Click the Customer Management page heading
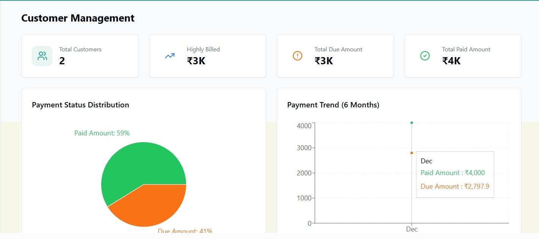The width and height of the screenshot is (539, 239). [x=78, y=18]
